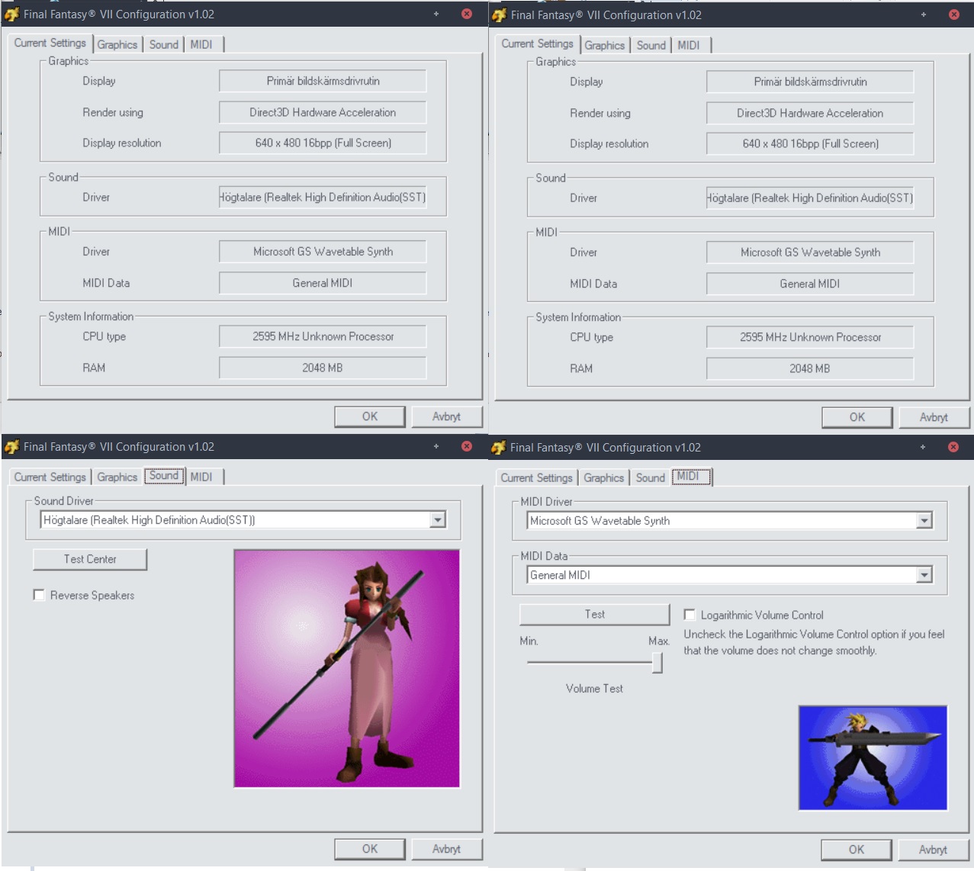Click 'Microsoft GS Wavetable Synth' field in top-right window
Image resolution: width=974 pixels, height=871 pixels.
pyautogui.click(x=810, y=252)
